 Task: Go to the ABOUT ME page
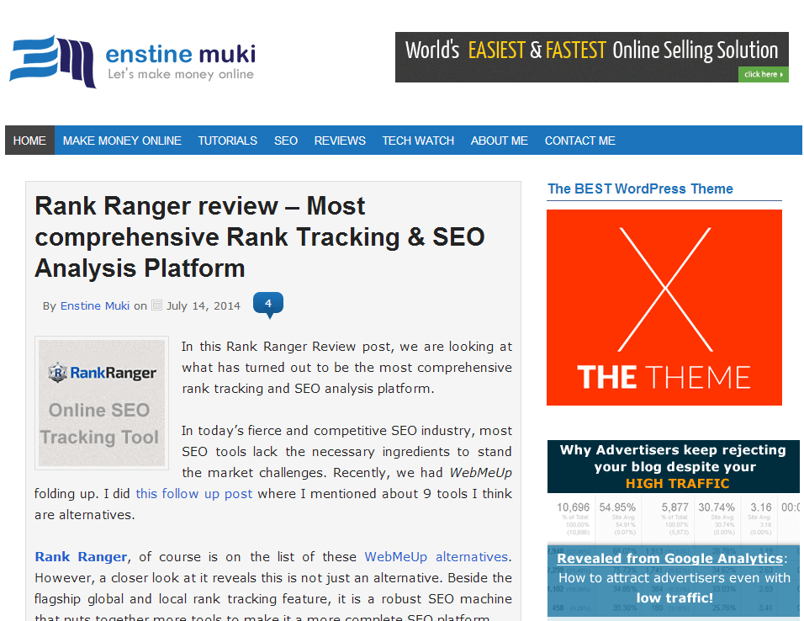[500, 141]
